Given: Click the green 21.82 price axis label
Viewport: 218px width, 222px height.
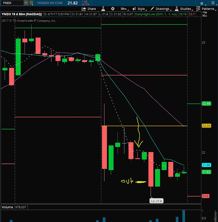Looking at the screenshot, I should click(206, 172).
